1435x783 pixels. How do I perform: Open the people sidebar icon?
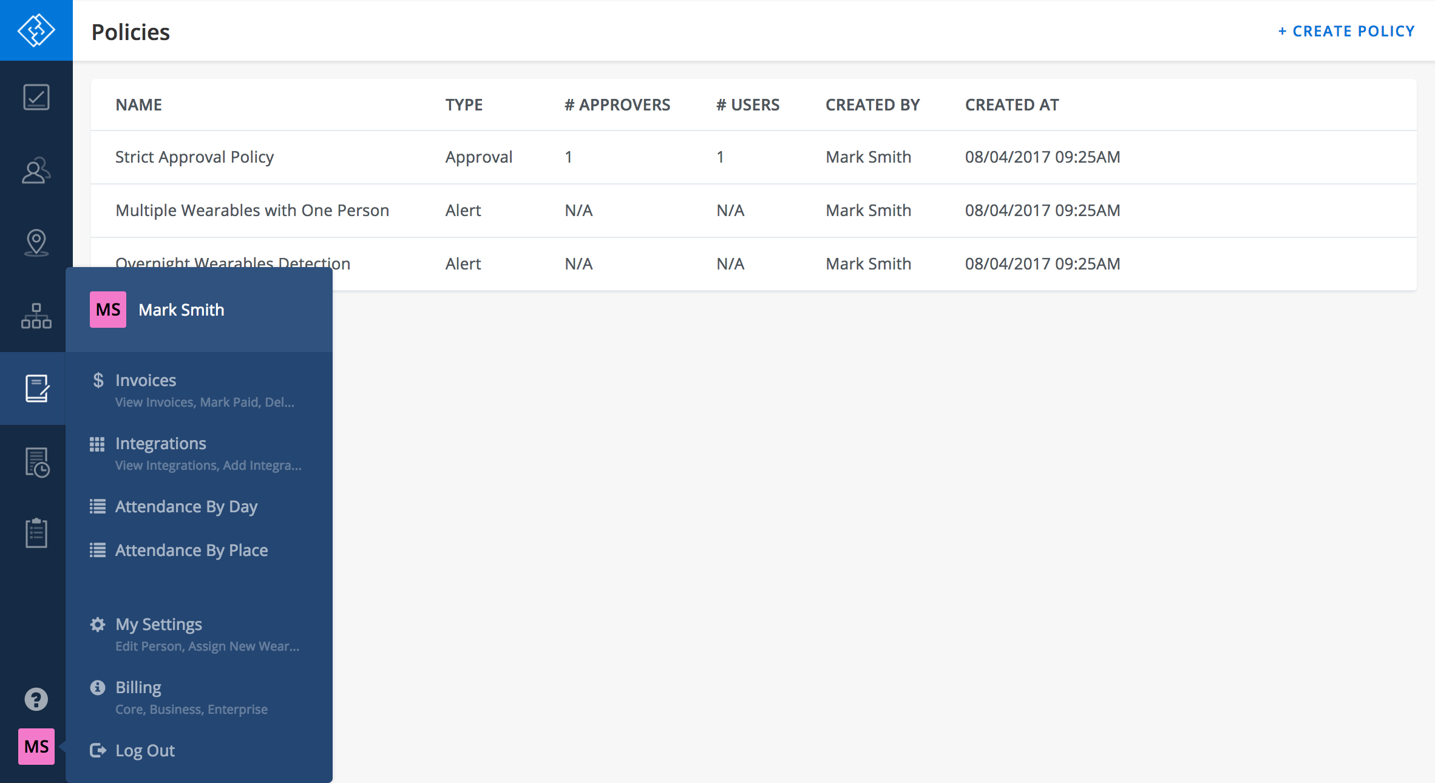click(36, 171)
